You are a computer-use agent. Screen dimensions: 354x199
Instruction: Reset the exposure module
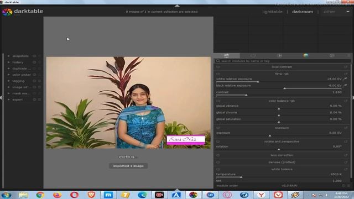point(346,128)
